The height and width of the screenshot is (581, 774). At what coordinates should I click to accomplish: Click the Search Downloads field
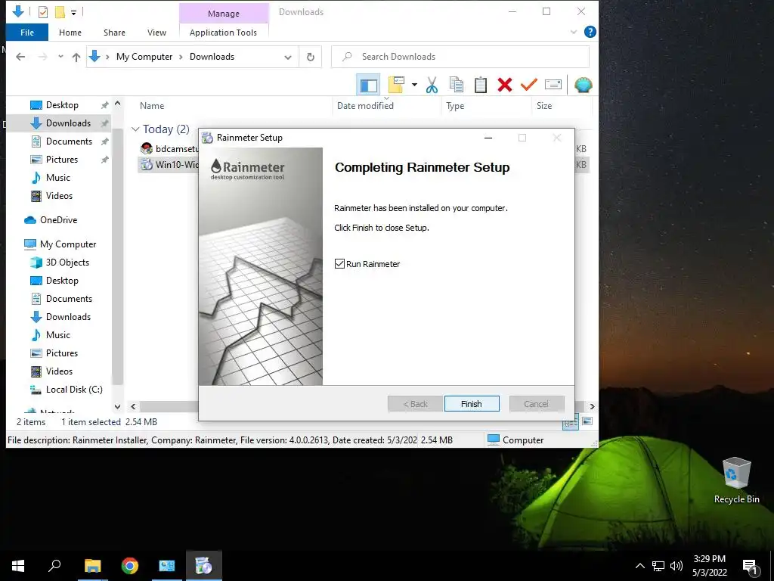[x=460, y=57]
